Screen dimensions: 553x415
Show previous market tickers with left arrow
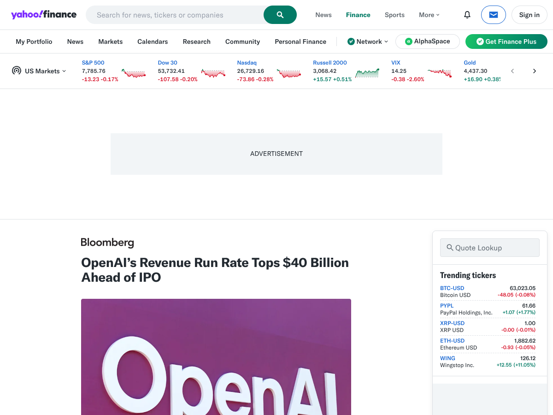click(x=512, y=71)
